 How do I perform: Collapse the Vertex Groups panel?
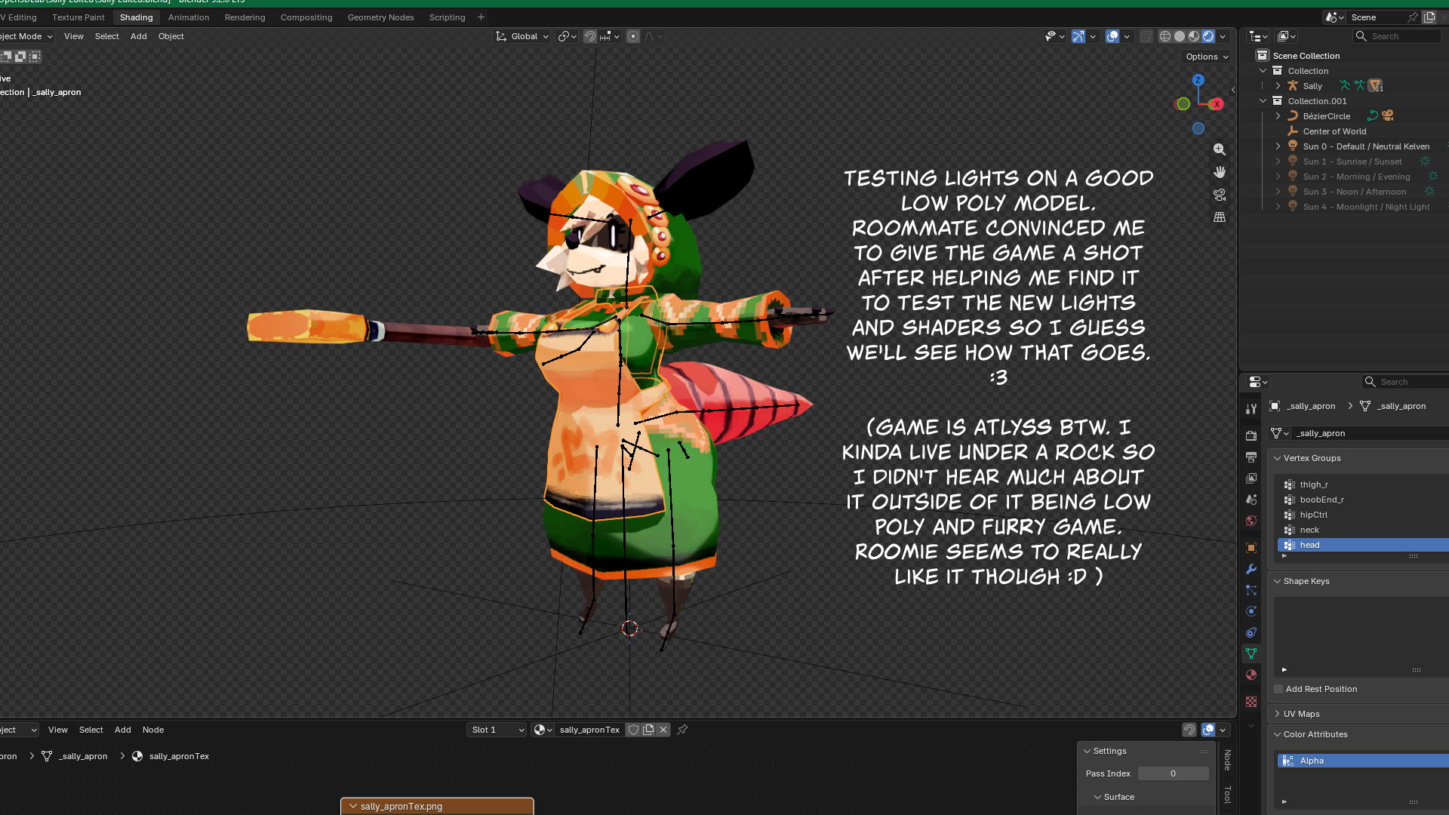coord(1278,458)
